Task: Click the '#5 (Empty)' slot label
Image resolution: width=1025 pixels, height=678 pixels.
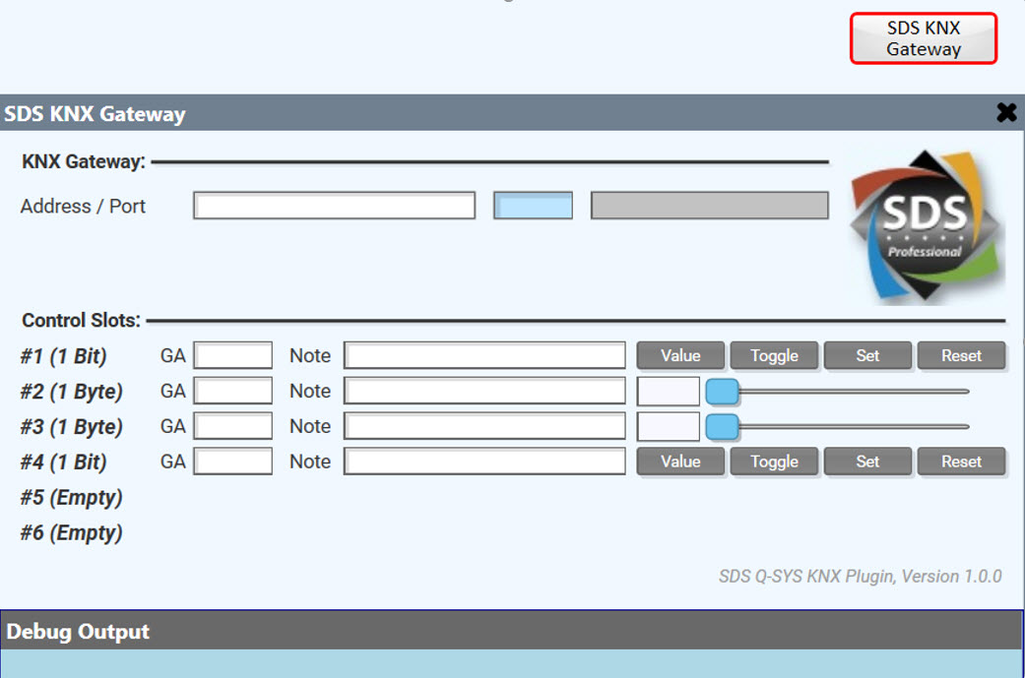Action: pos(71,498)
